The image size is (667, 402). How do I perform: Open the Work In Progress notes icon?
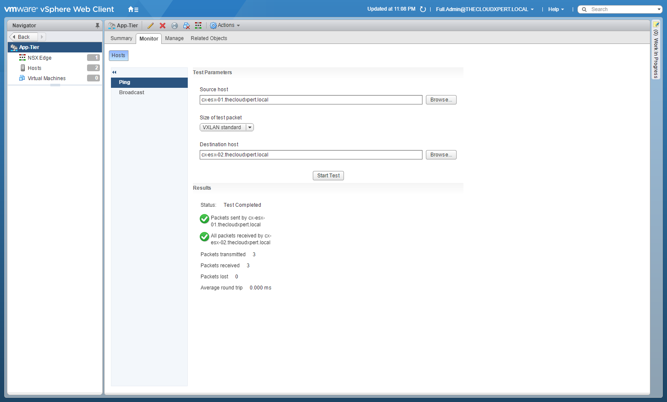656,24
